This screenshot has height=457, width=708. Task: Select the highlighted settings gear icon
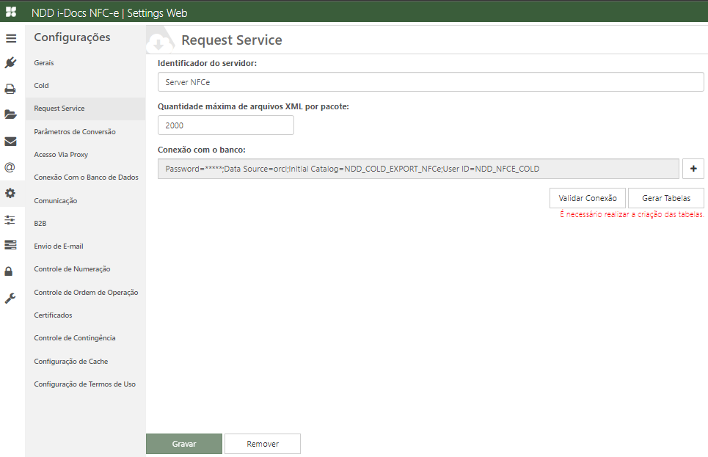pos(11,193)
